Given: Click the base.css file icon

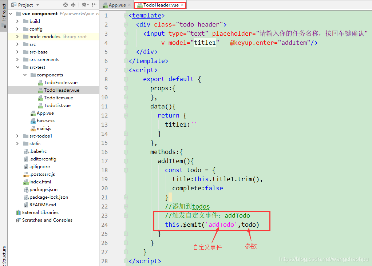Looking at the screenshot, I should point(33,121).
